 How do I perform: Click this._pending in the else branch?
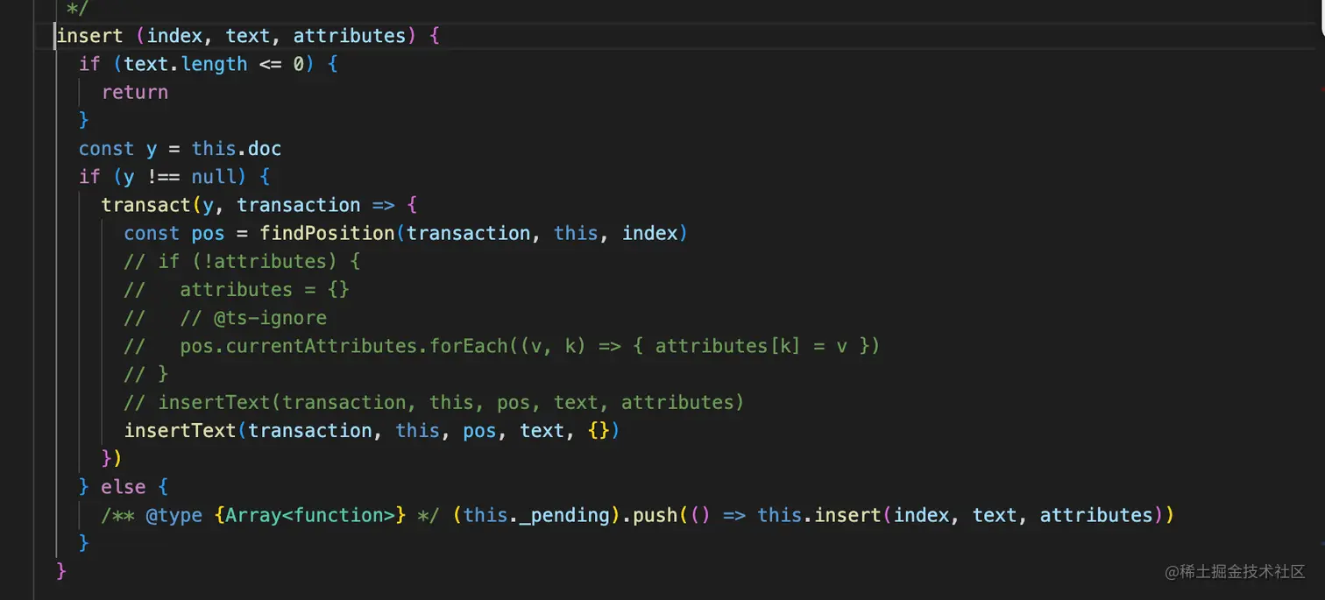tap(535, 515)
